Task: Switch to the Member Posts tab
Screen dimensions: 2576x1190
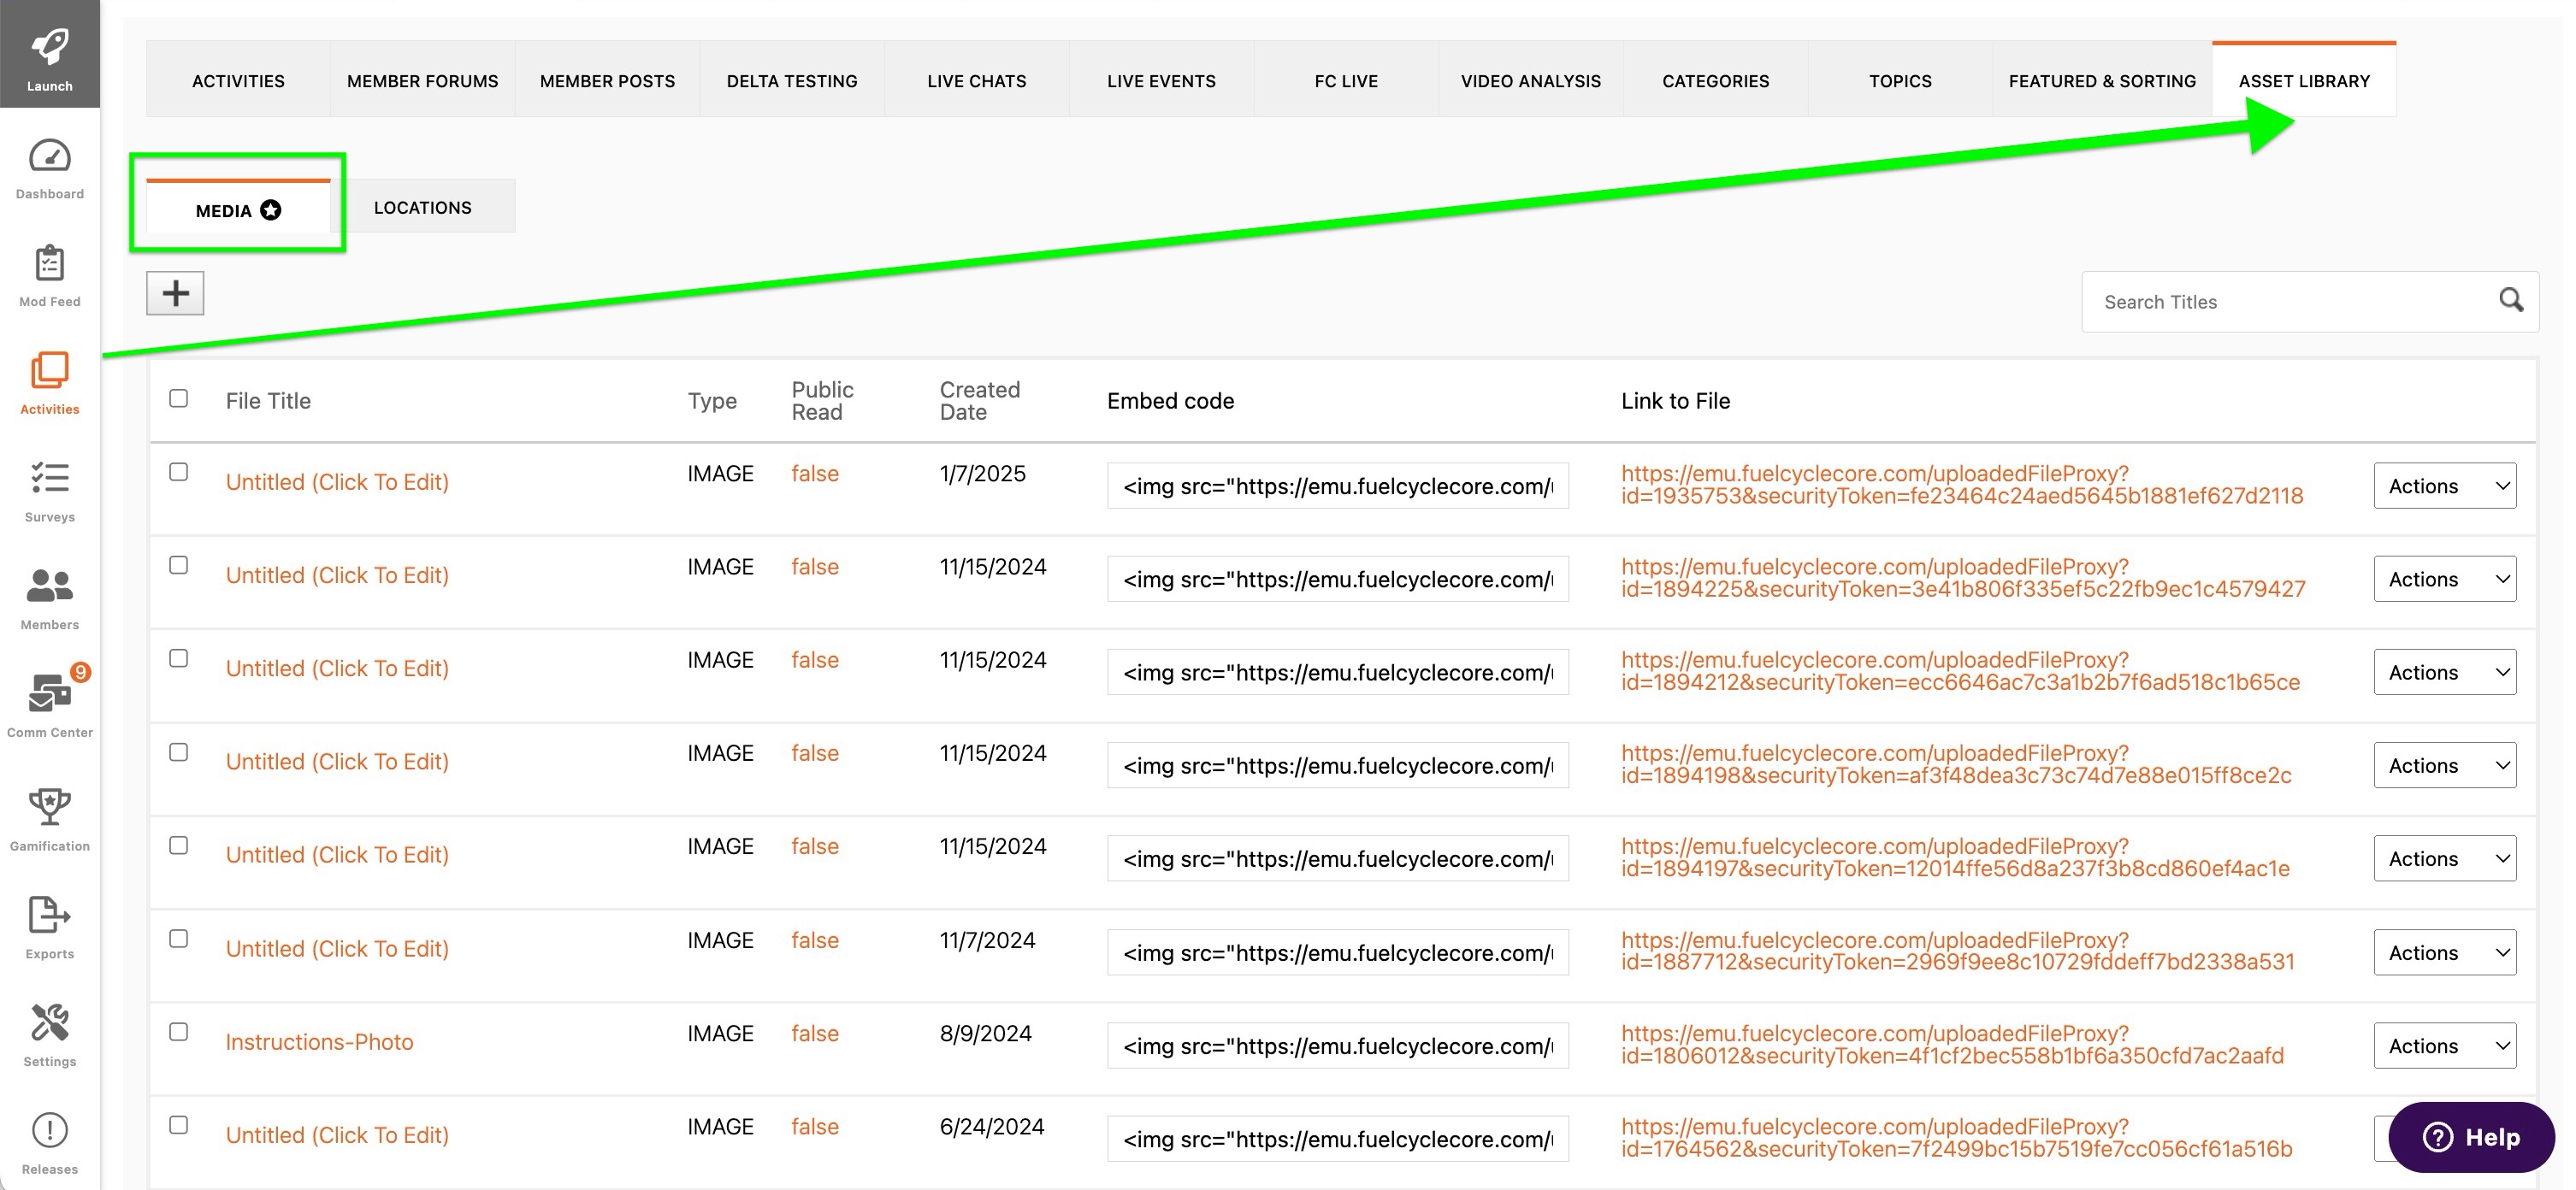Action: pos(607,80)
